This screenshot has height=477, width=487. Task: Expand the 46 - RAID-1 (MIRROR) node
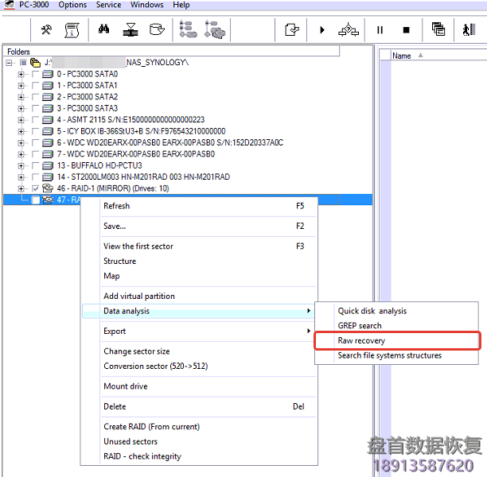pyautogui.click(x=21, y=188)
